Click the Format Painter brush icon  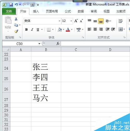[x=16, y=31]
